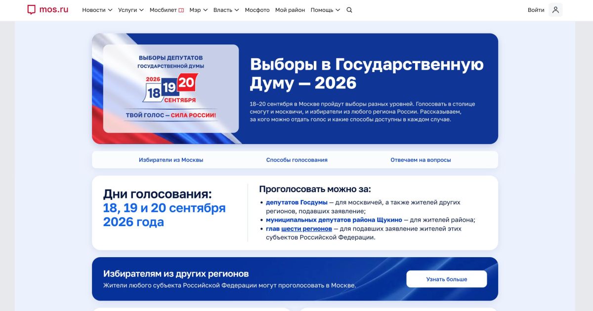Switch to Избиратели из Москвы tab

point(171,160)
